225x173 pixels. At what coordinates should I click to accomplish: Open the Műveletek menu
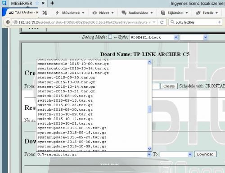point(70,13)
